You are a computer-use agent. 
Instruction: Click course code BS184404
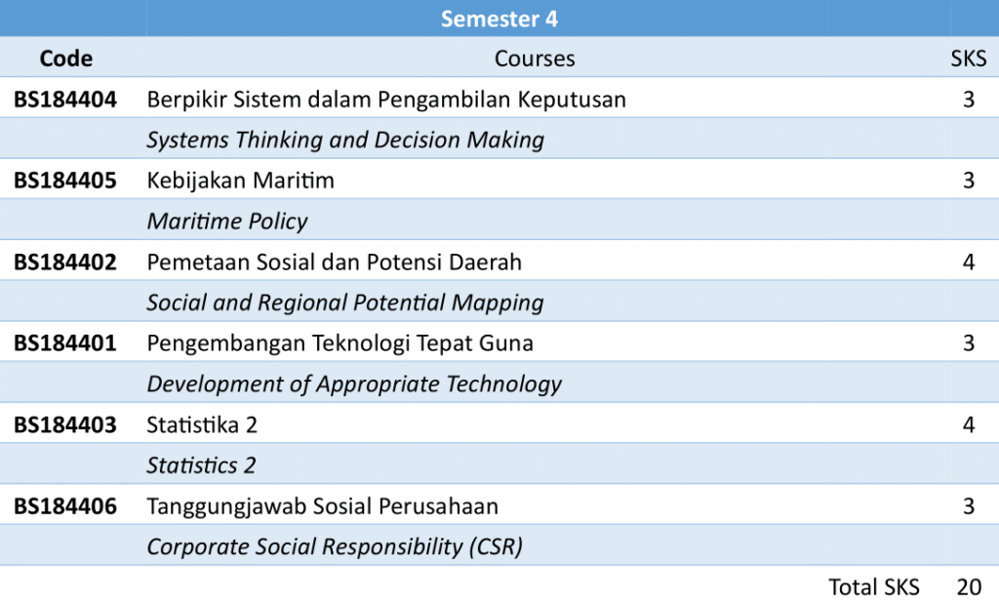pyautogui.click(x=64, y=100)
